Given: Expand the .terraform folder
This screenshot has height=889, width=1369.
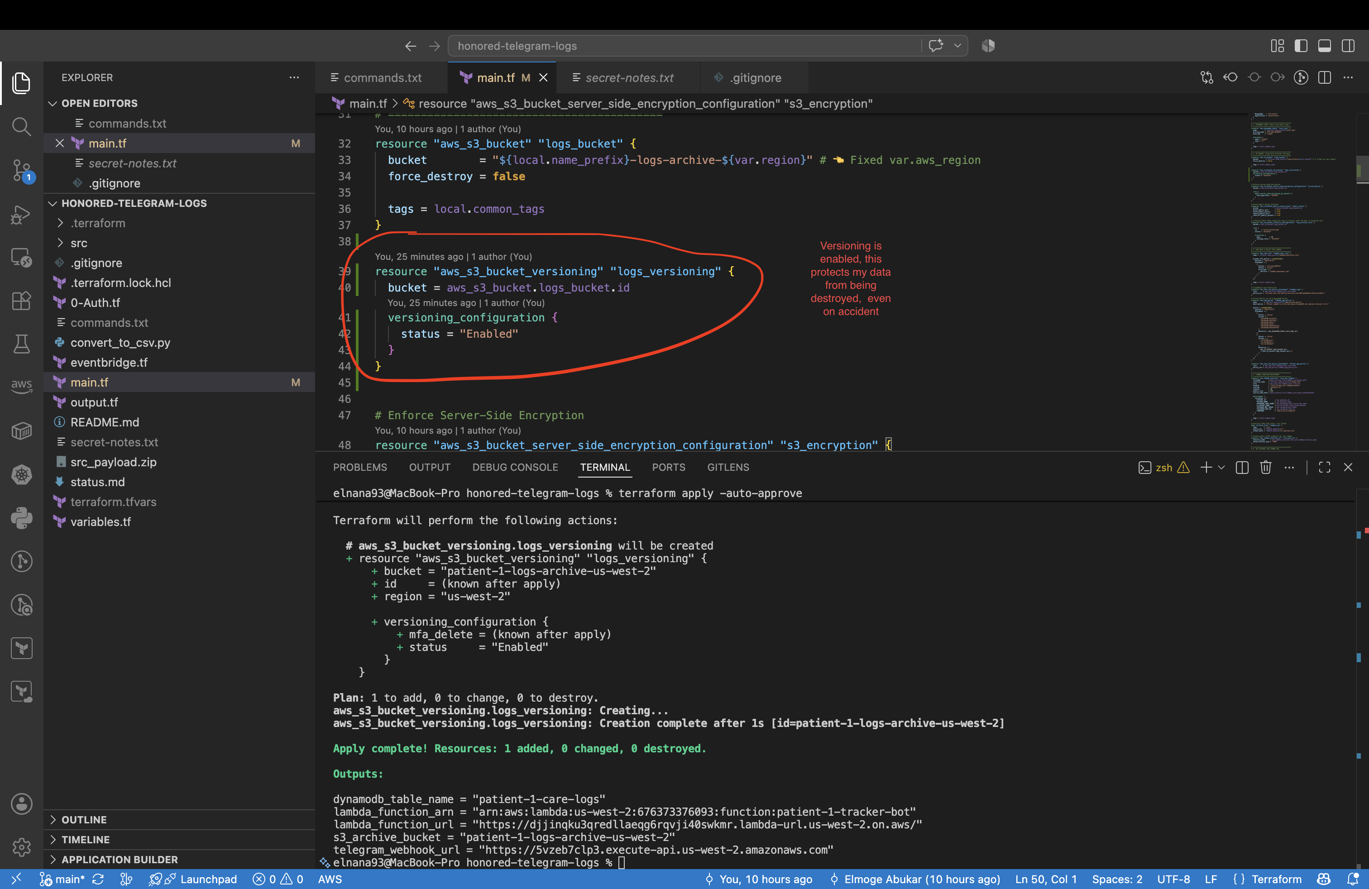Looking at the screenshot, I should [x=179, y=223].
